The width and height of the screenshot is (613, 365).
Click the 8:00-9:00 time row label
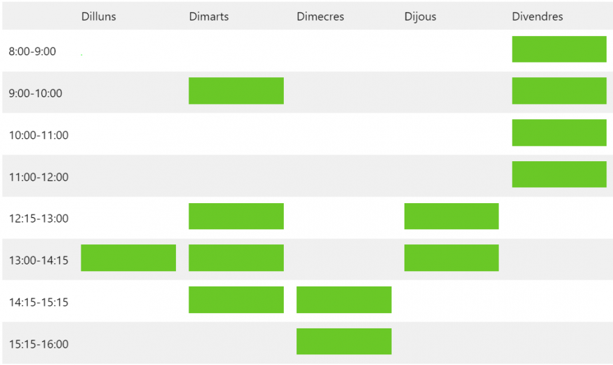[33, 51]
